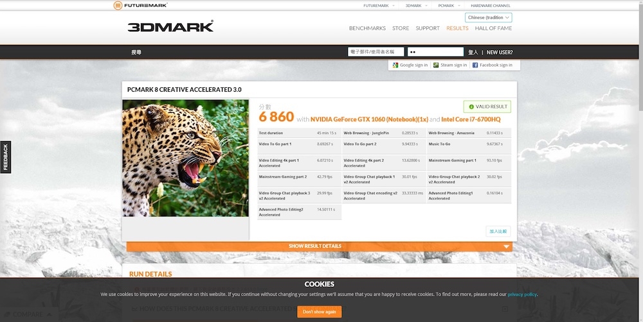Click the 3DMARK logo
The width and height of the screenshot is (643, 322).
click(170, 26)
